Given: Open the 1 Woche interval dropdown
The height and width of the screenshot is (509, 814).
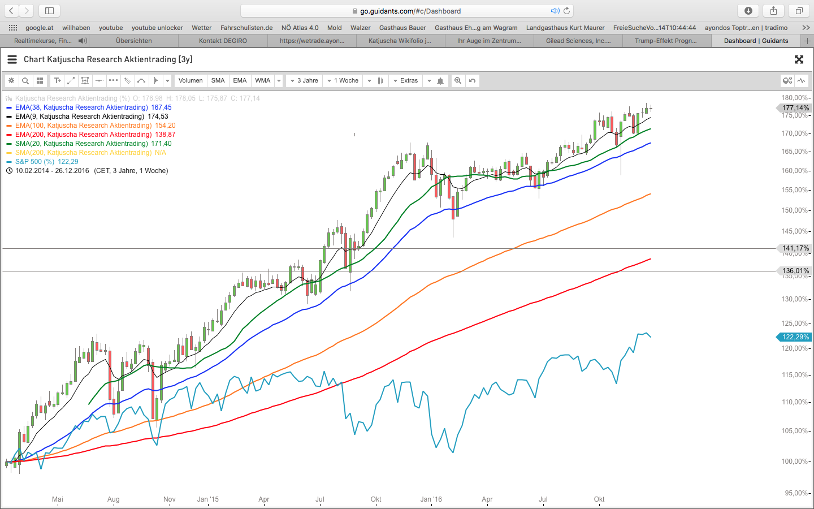Looking at the screenshot, I should tap(343, 81).
